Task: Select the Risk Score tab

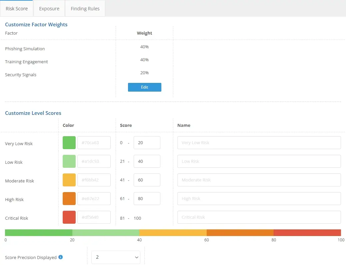Action: pos(17,9)
